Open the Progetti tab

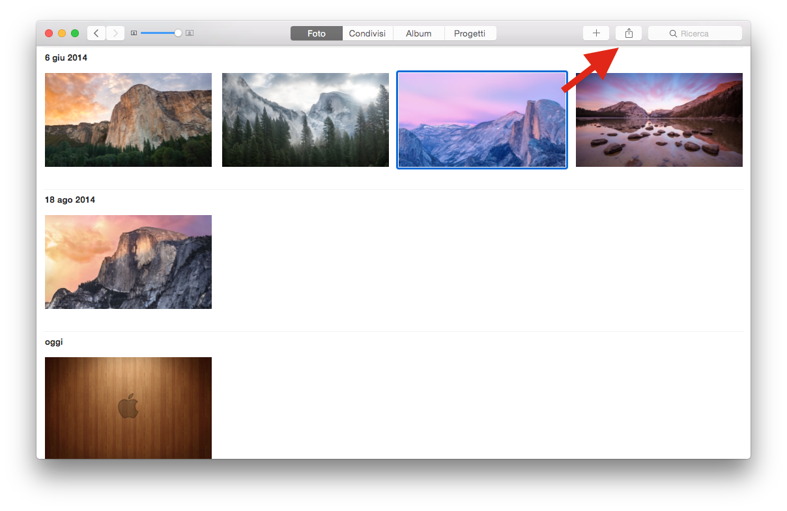(470, 33)
